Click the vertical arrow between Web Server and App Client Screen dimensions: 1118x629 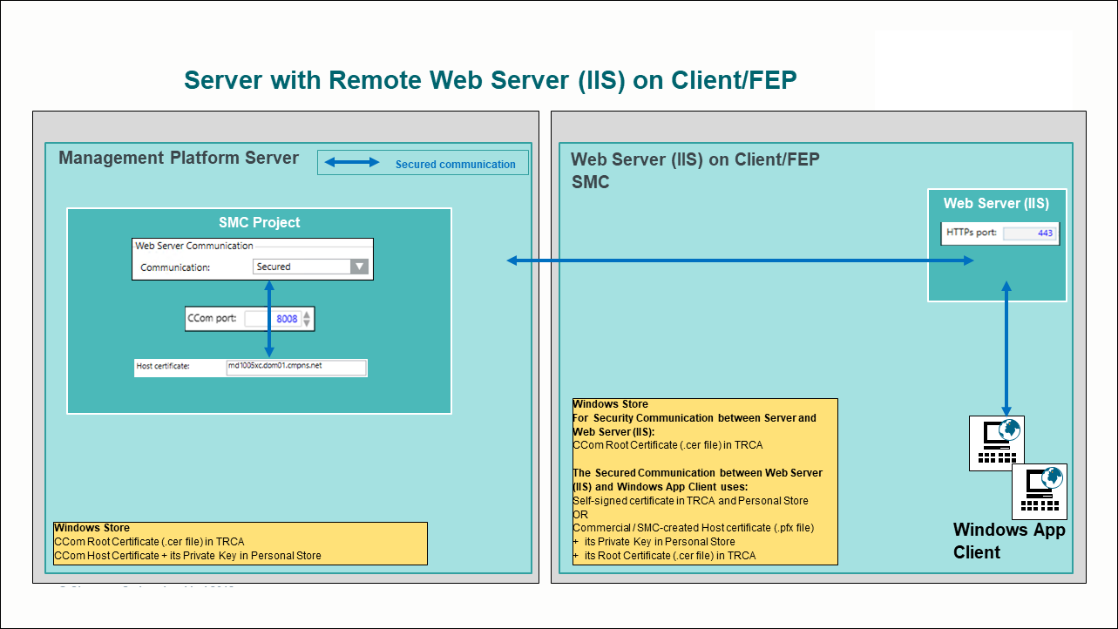1006,348
